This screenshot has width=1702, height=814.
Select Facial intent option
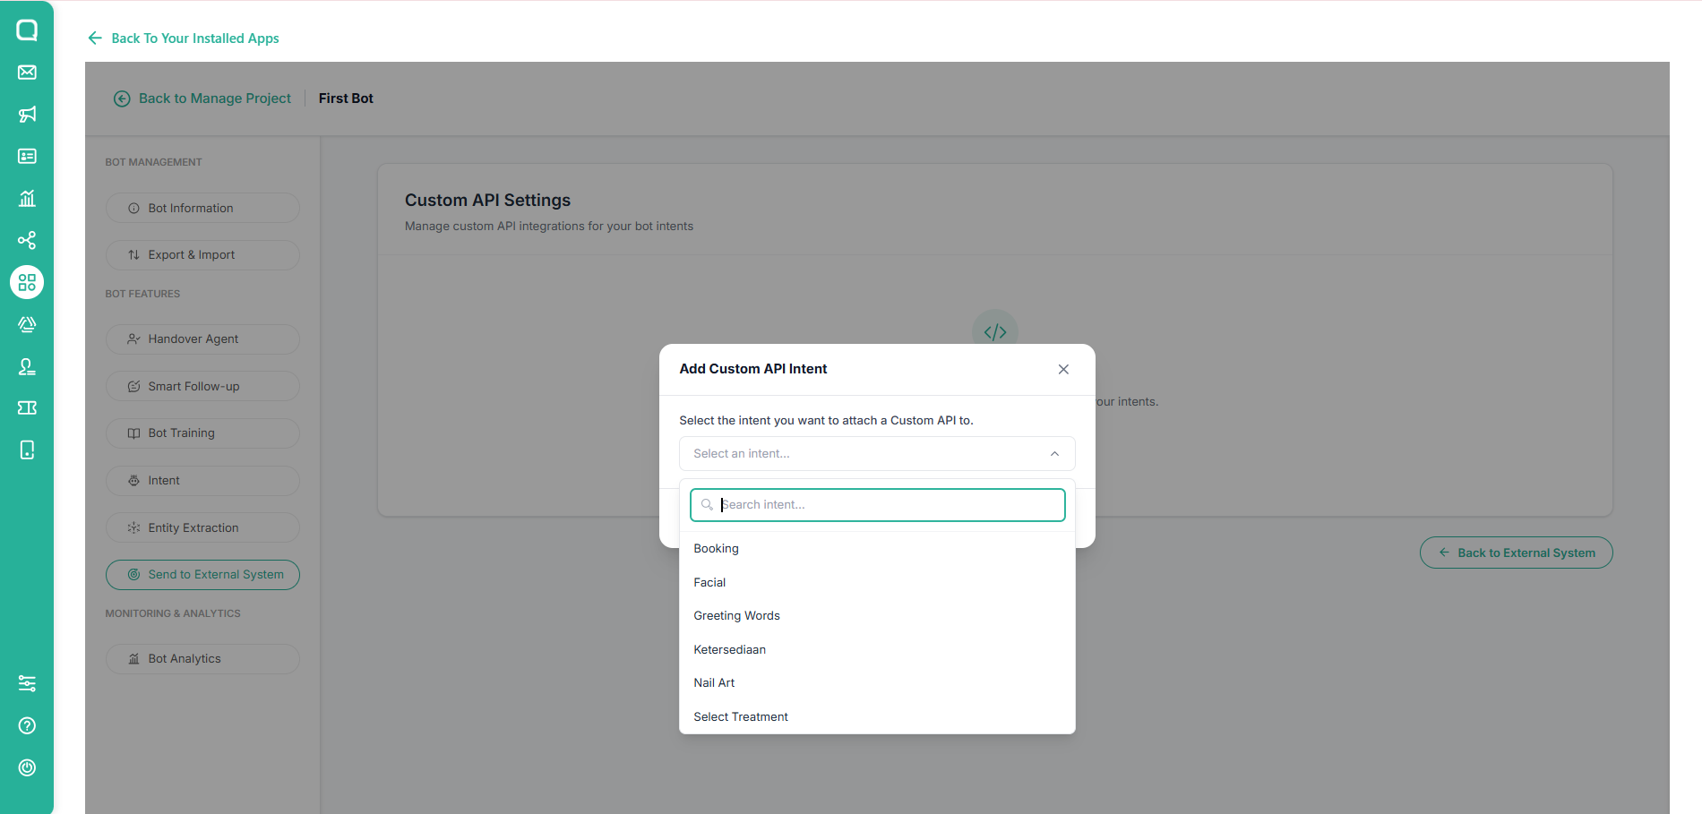click(x=877, y=582)
